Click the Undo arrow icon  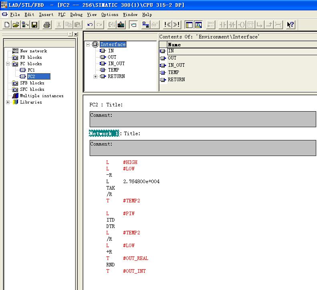tap(90, 25)
